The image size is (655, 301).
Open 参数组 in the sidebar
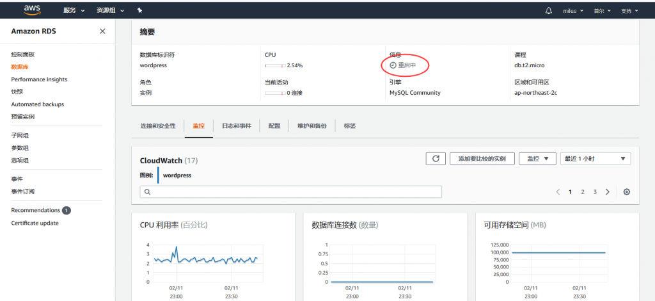click(x=20, y=148)
